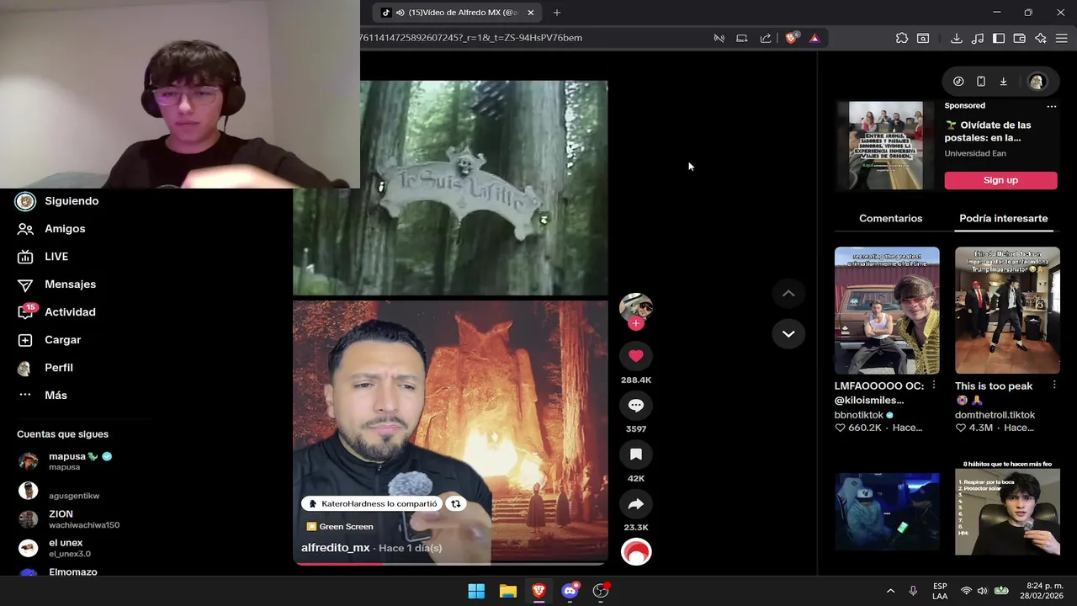Switch to the Comentarios tab
Viewport: 1077px width, 606px height.
tap(890, 218)
